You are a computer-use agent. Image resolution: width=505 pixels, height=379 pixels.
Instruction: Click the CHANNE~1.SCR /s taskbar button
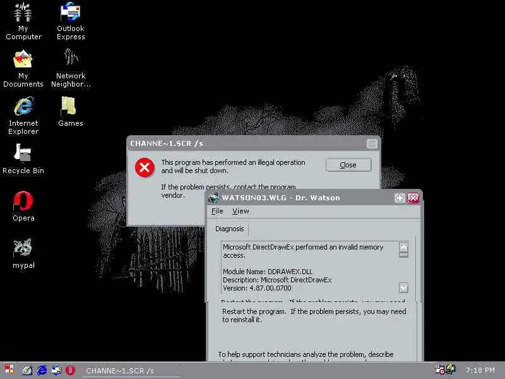[131, 371]
